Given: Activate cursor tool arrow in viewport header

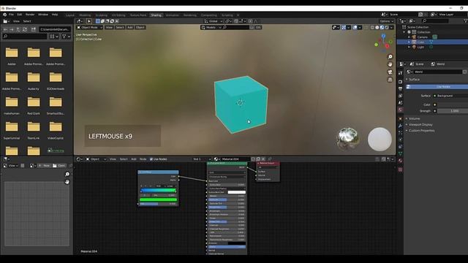Looking at the screenshot, I should tap(89, 21).
